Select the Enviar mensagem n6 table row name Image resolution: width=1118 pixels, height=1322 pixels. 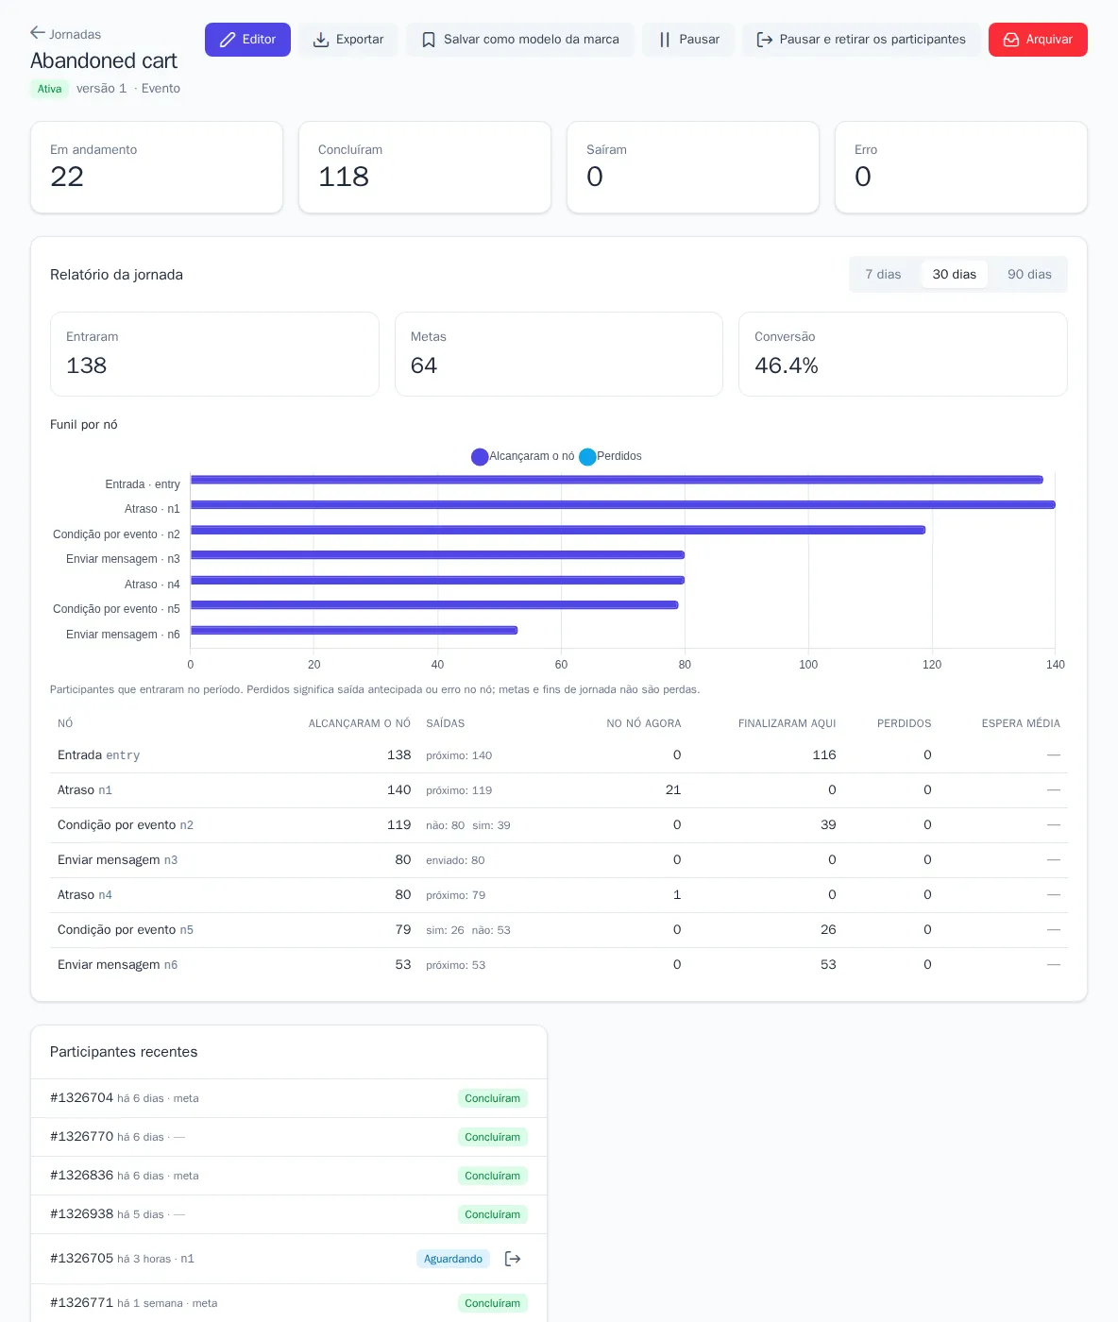tap(118, 965)
